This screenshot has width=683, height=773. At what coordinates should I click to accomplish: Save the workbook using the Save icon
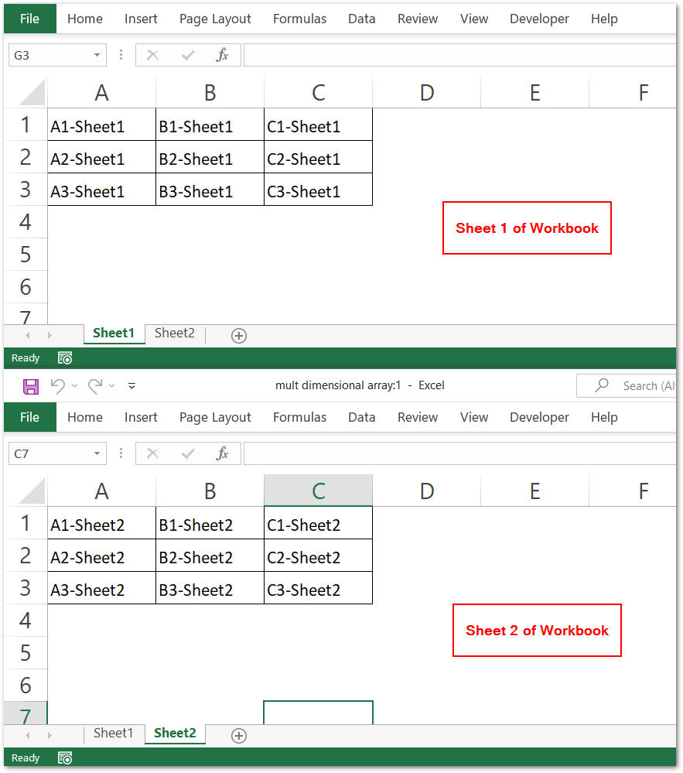point(31,385)
